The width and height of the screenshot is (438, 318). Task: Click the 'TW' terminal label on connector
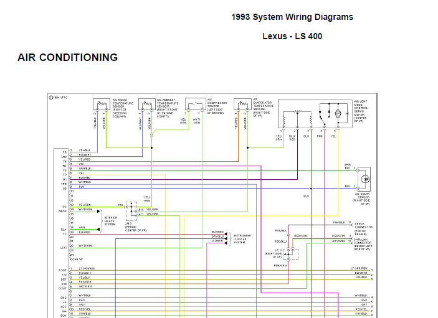click(65, 166)
